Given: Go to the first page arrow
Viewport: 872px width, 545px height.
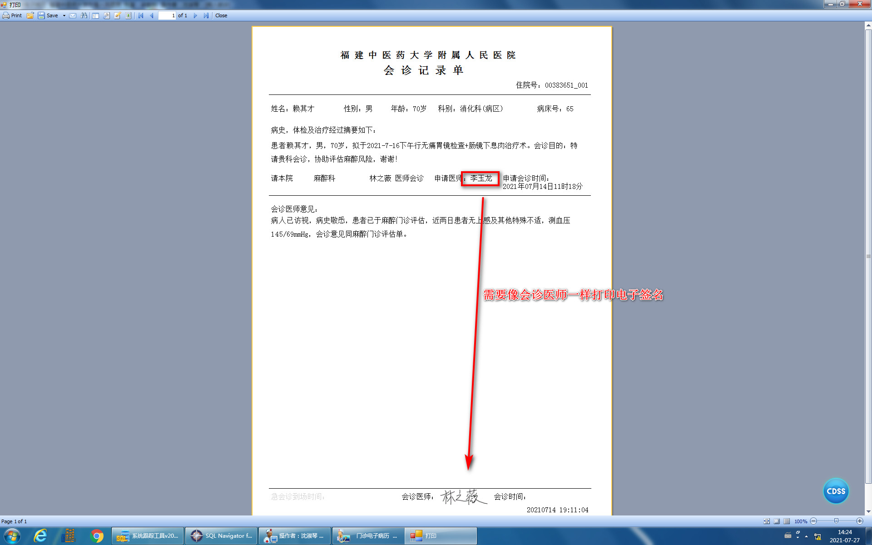Looking at the screenshot, I should point(141,15).
